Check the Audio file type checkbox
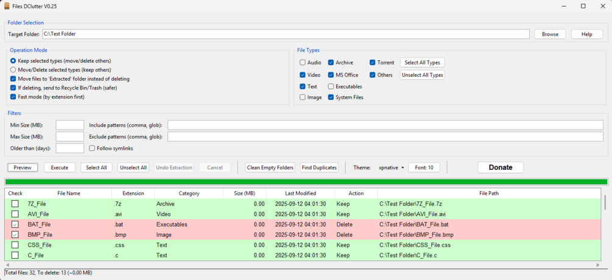The height and width of the screenshot is (280, 612). [x=303, y=63]
